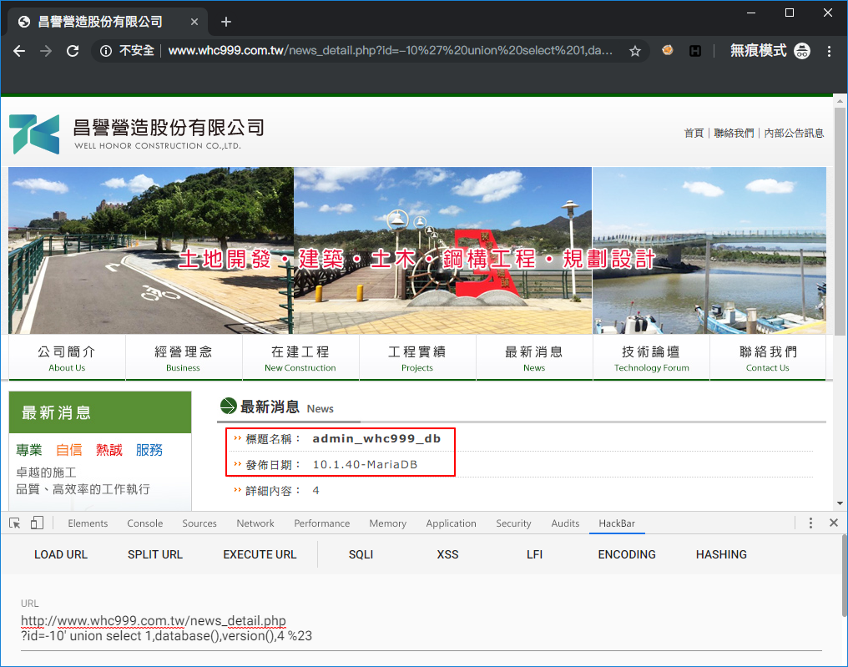The width and height of the screenshot is (848, 667).
Task: Open DevTools customize menu (three dots)
Action: coord(810,523)
